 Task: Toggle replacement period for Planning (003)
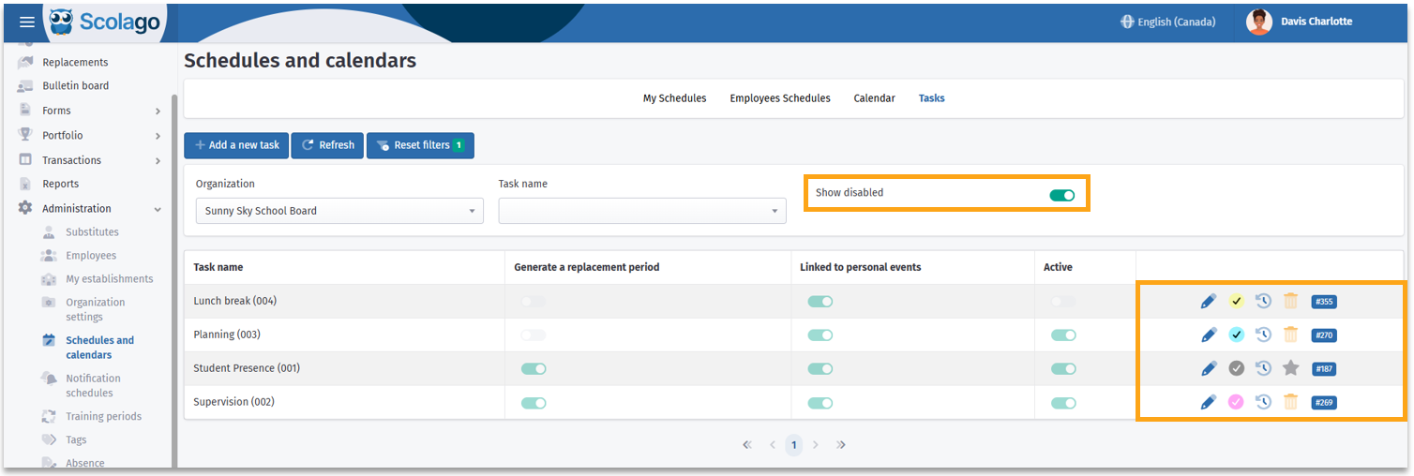[x=534, y=335]
